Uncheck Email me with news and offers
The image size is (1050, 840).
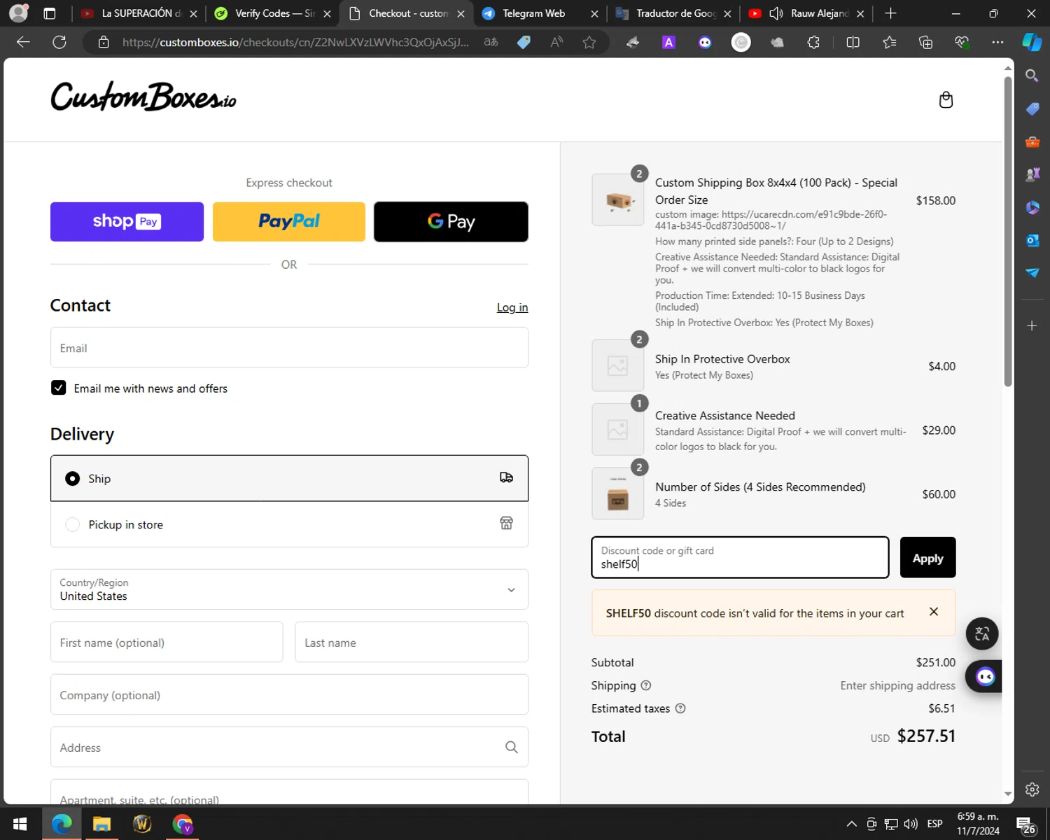click(x=59, y=388)
